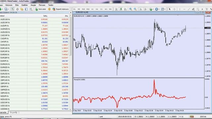
Task: Switch chart to candlesticks type
Action: (121, 9)
